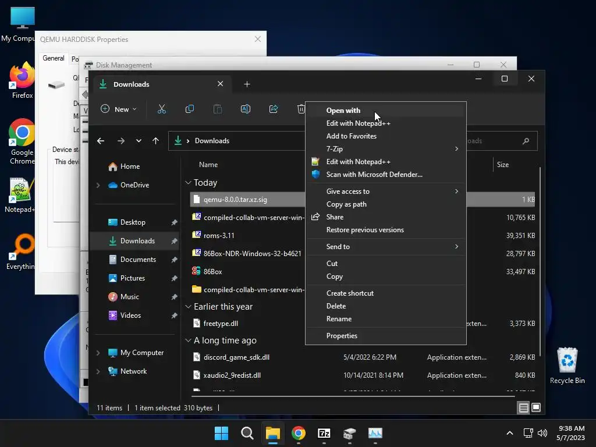Open Documents in the sidebar
This screenshot has width=596, height=447.
pyautogui.click(x=138, y=260)
